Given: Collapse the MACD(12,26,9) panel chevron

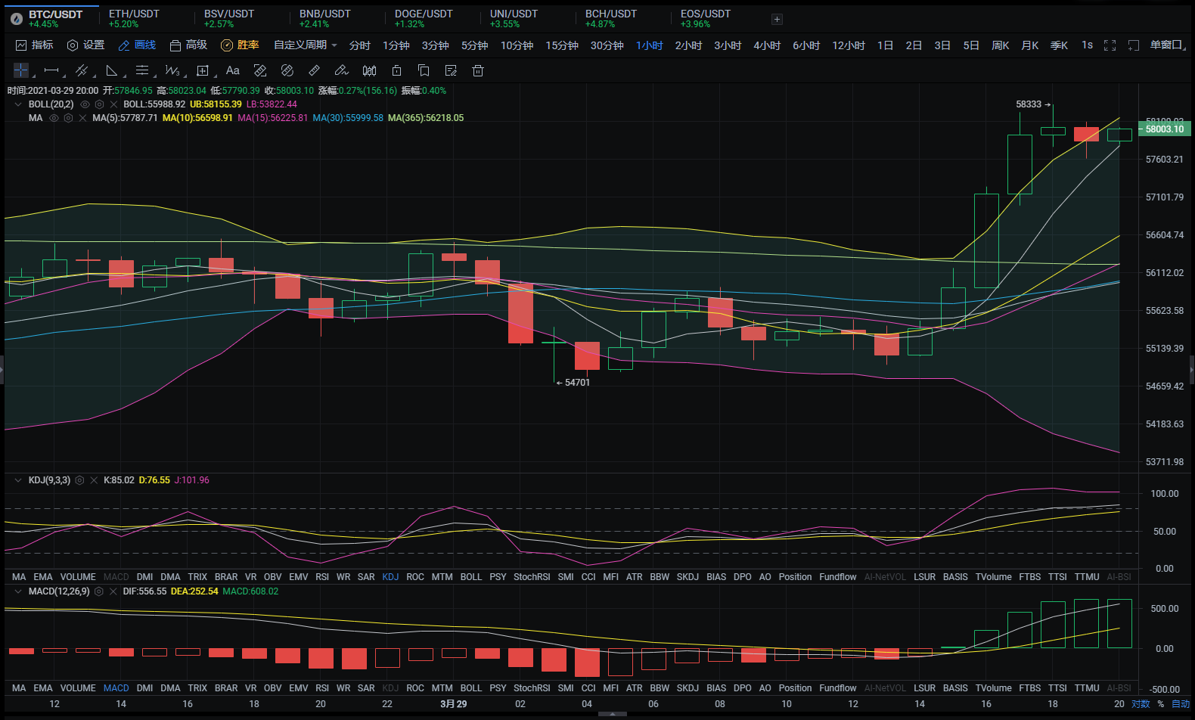Looking at the screenshot, I should [x=18, y=591].
